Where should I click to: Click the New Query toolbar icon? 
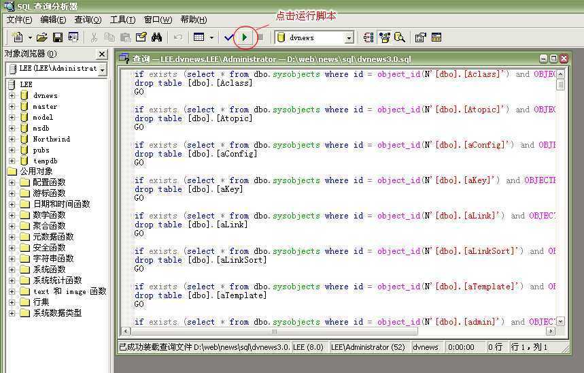[18, 37]
